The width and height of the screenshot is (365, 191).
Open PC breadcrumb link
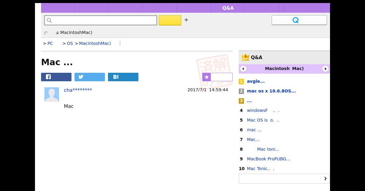click(x=50, y=43)
